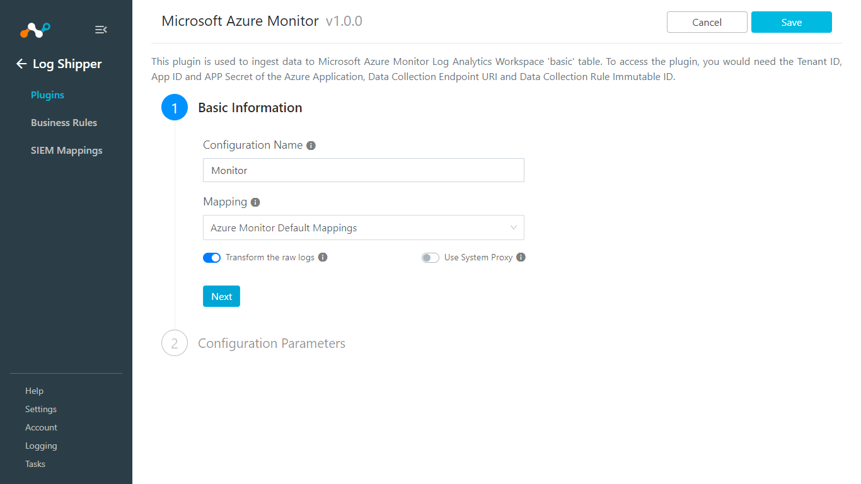Expand the Configuration Parameters section
861x484 pixels.
pyautogui.click(x=271, y=343)
